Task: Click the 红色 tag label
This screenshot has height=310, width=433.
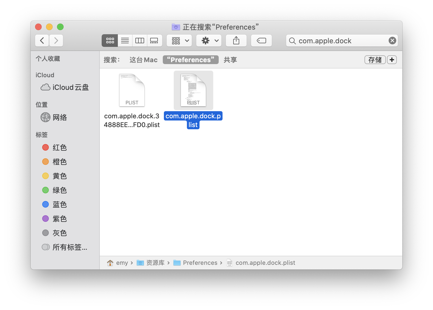Action: [x=60, y=148]
